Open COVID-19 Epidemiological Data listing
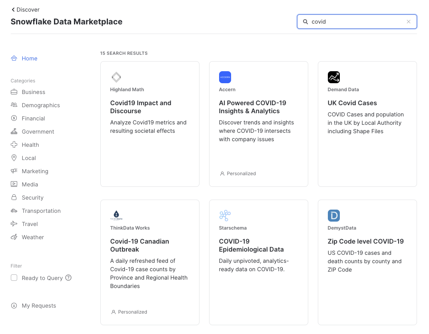 pyautogui.click(x=251, y=245)
